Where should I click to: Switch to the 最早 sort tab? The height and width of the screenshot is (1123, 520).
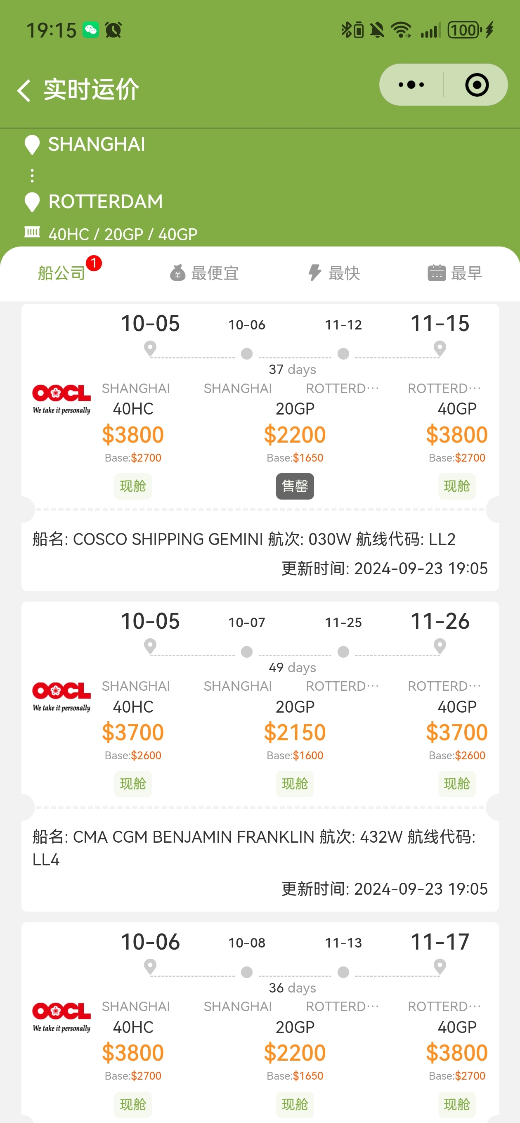pyautogui.click(x=455, y=273)
